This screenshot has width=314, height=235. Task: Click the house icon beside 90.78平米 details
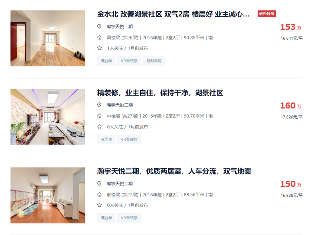click(99, 116)
